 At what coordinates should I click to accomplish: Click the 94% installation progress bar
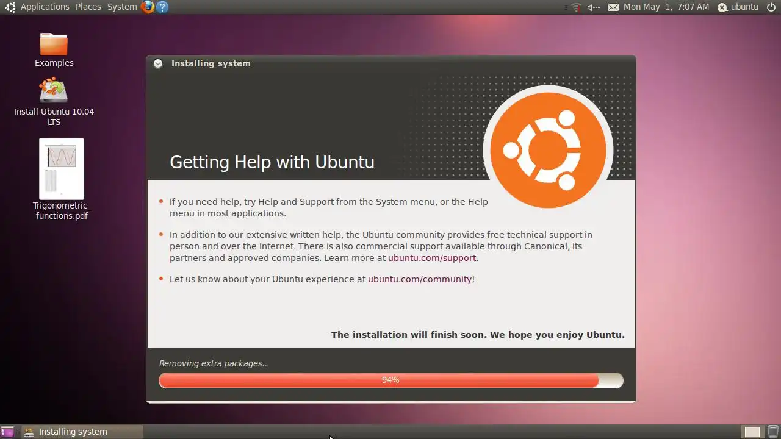pos(391,380)
